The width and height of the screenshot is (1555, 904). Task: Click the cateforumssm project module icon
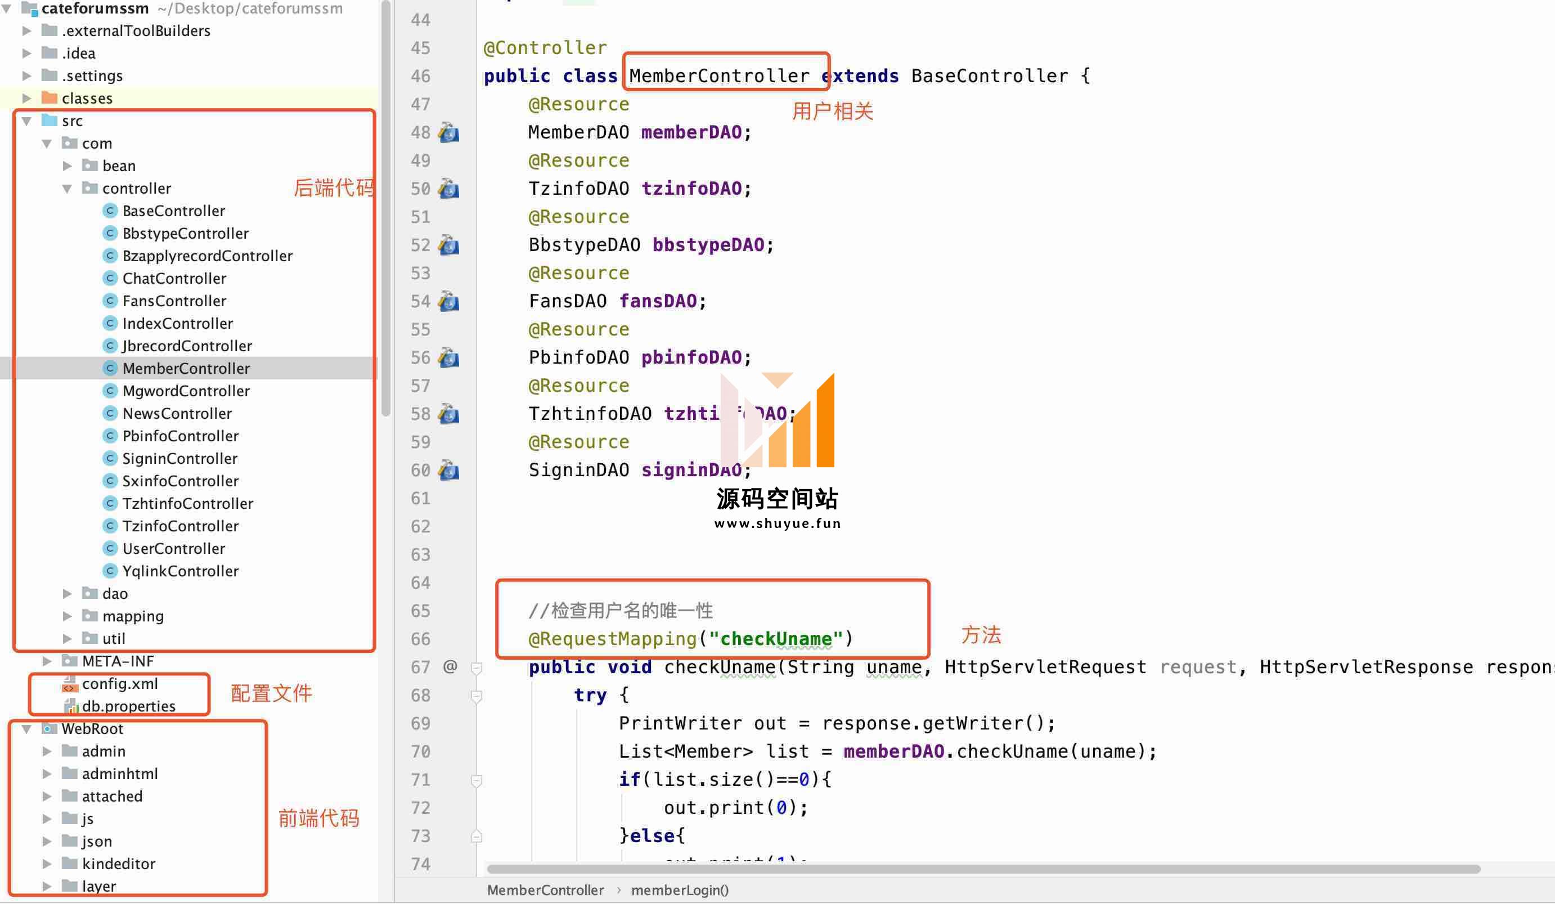(x=30, y=8)
